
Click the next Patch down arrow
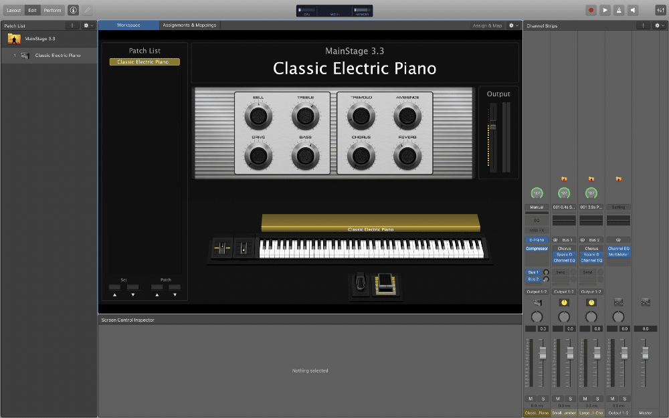click(175, 295)
